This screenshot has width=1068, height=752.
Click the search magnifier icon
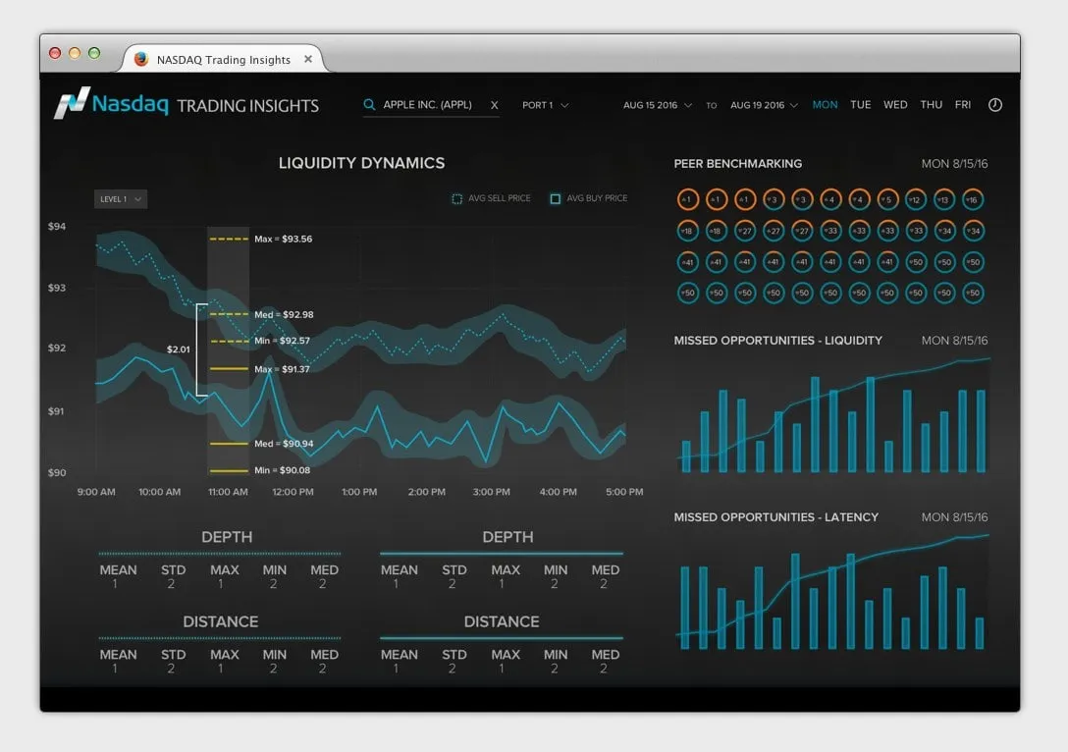(x=369, y=104)
